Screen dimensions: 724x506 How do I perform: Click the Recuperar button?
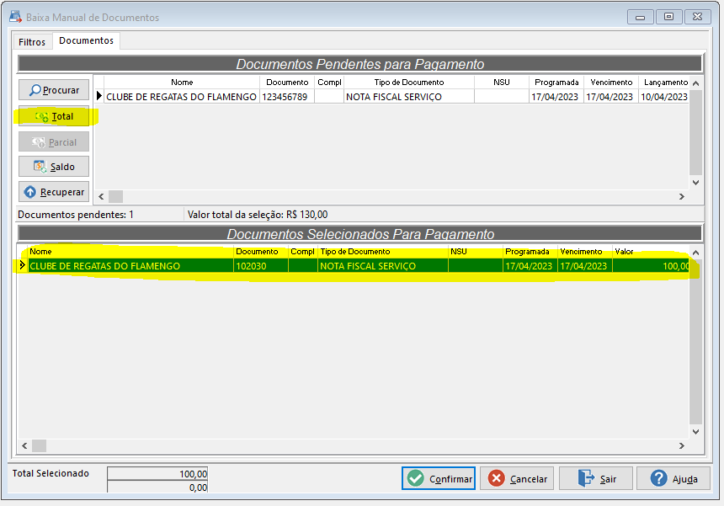(x=54, y=192)
